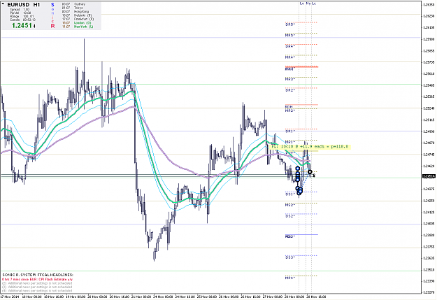Click the Ny session marker label
The height and width of the screenshot is (300, 437).
click(x=308, y=3)
